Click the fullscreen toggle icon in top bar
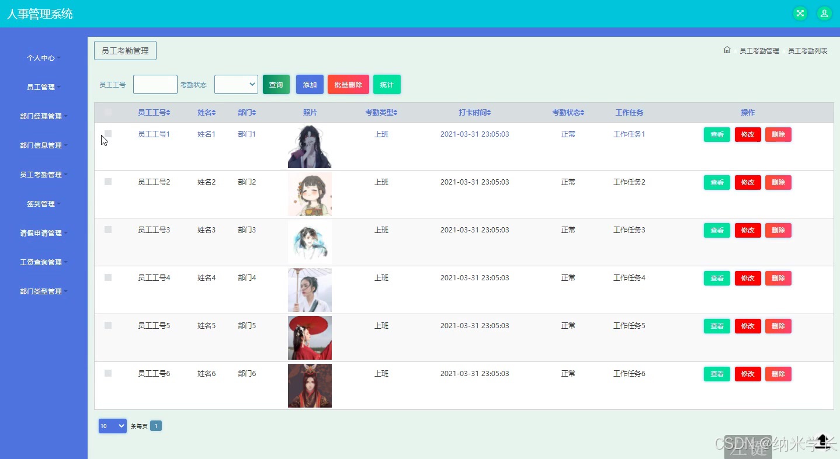The width and height of the screenshot is (840, 459). [x=799, y=13]
